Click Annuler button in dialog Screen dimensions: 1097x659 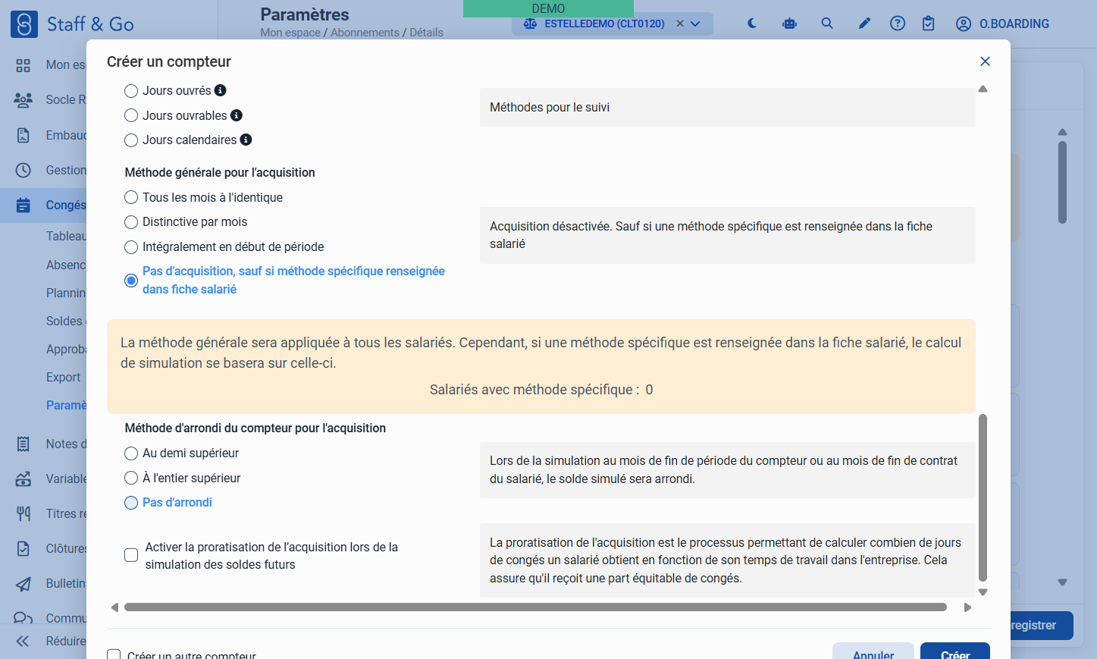[x=873, y=651]
